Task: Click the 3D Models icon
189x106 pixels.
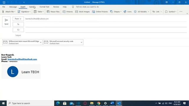Action: point(135,12)
